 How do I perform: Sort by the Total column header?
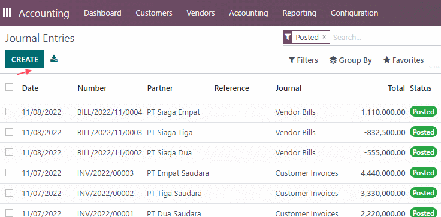396,88
